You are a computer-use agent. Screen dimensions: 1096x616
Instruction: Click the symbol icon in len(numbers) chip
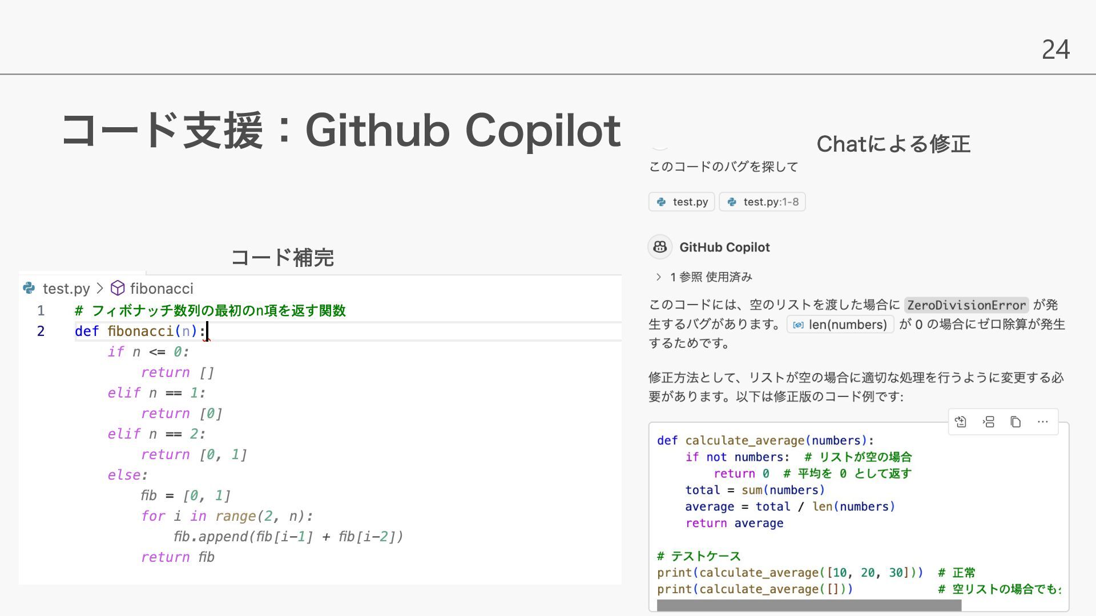pyautogui.click(x=798, y=325)
